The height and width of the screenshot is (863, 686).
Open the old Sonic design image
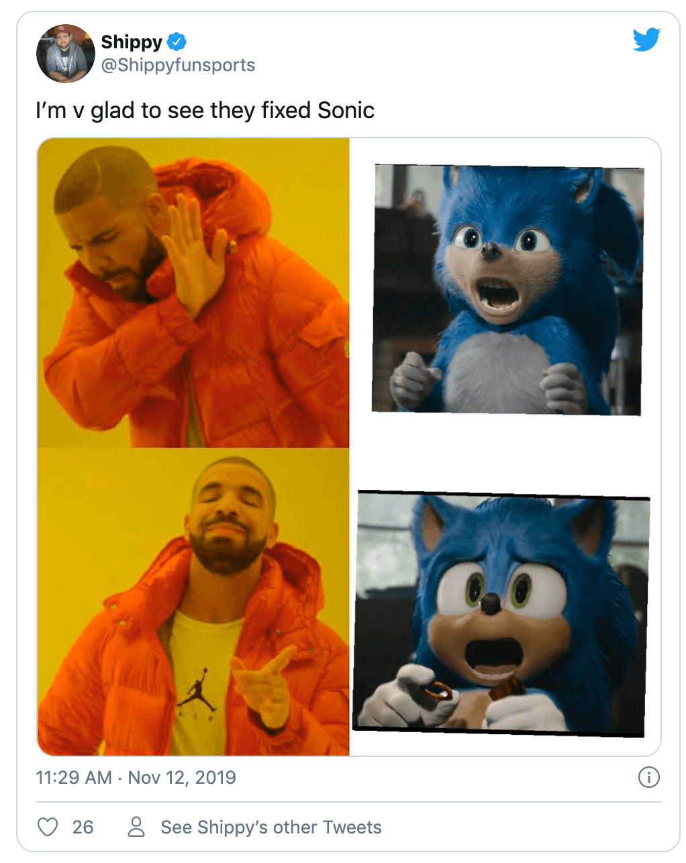(x=508, y=290)
